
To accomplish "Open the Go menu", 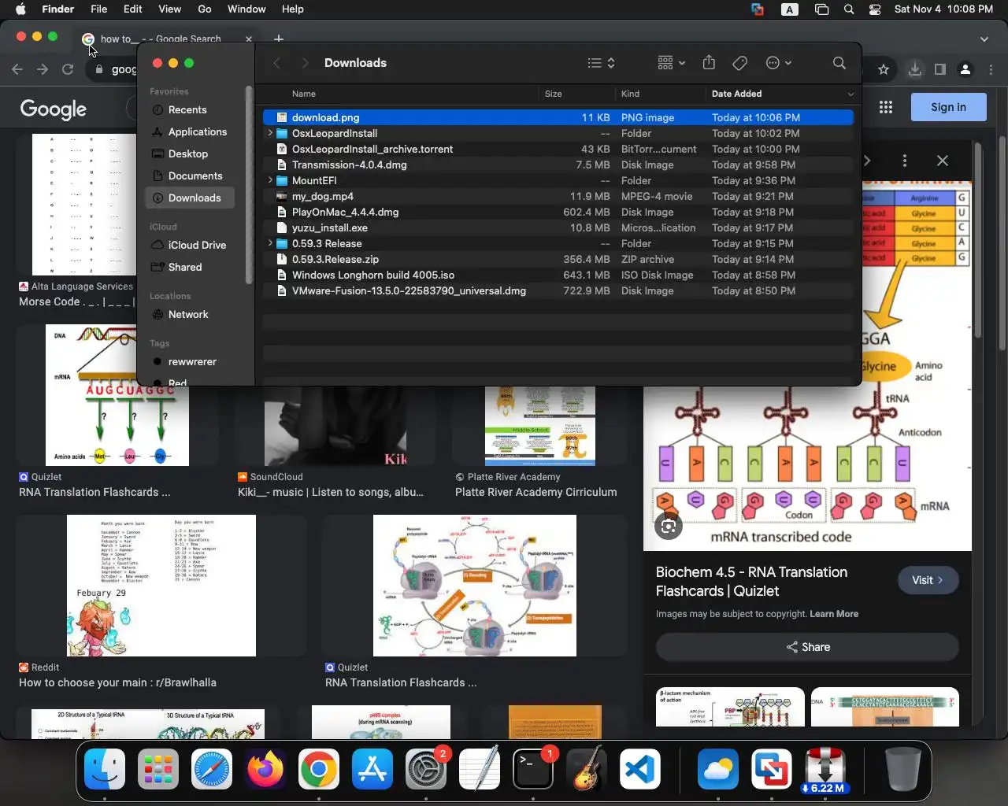I will 205,9.
